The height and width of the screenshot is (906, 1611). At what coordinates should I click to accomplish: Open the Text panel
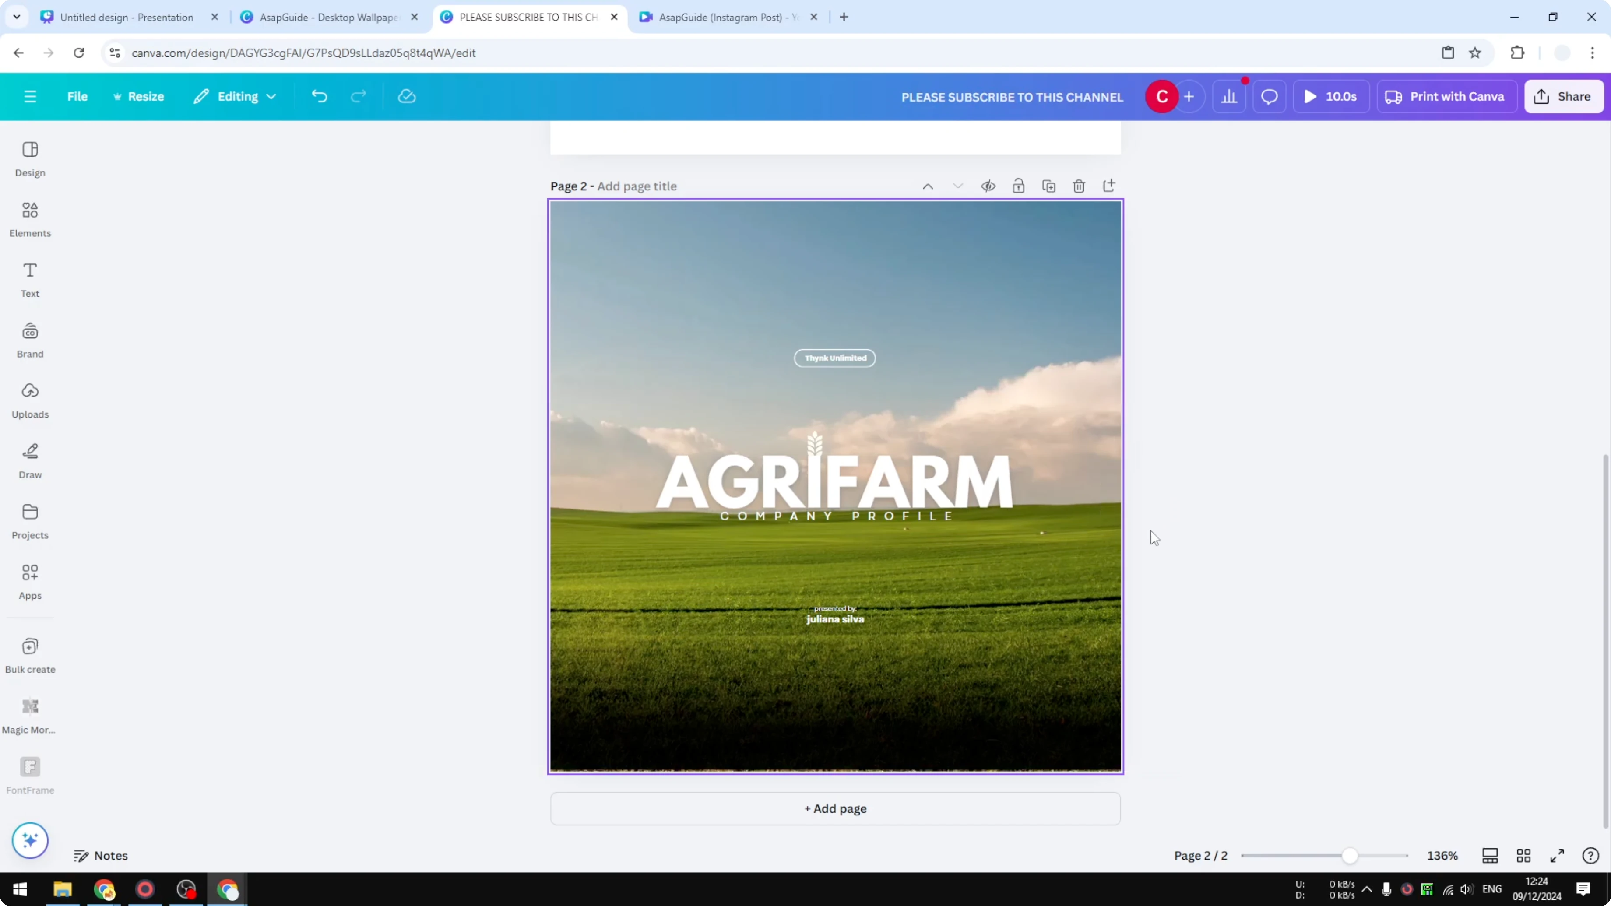(29, 279)
